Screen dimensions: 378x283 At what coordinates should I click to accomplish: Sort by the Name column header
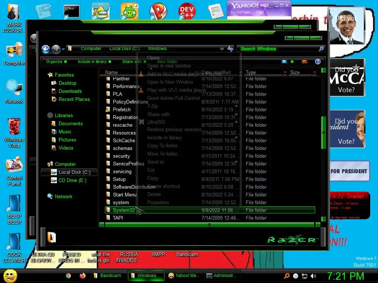pyautogui.click(x=111, y=72)
